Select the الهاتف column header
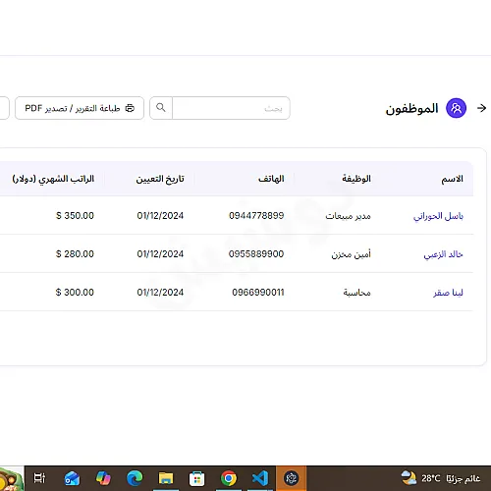 click(271, 179)
